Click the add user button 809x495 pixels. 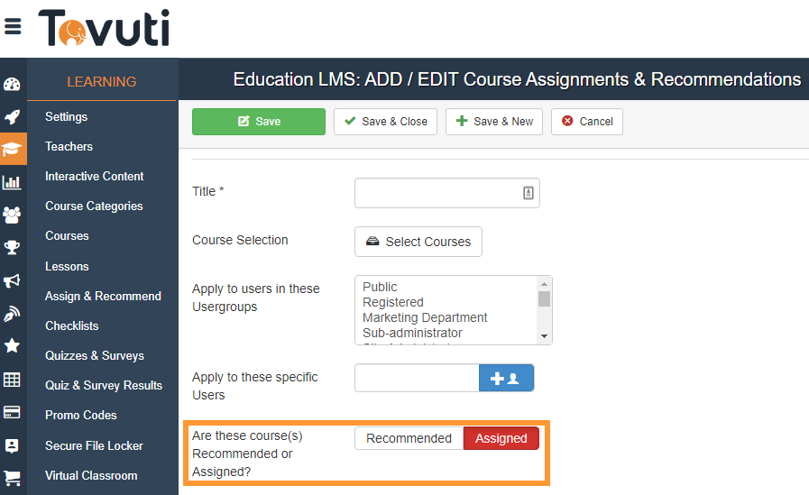click(506, 379)
